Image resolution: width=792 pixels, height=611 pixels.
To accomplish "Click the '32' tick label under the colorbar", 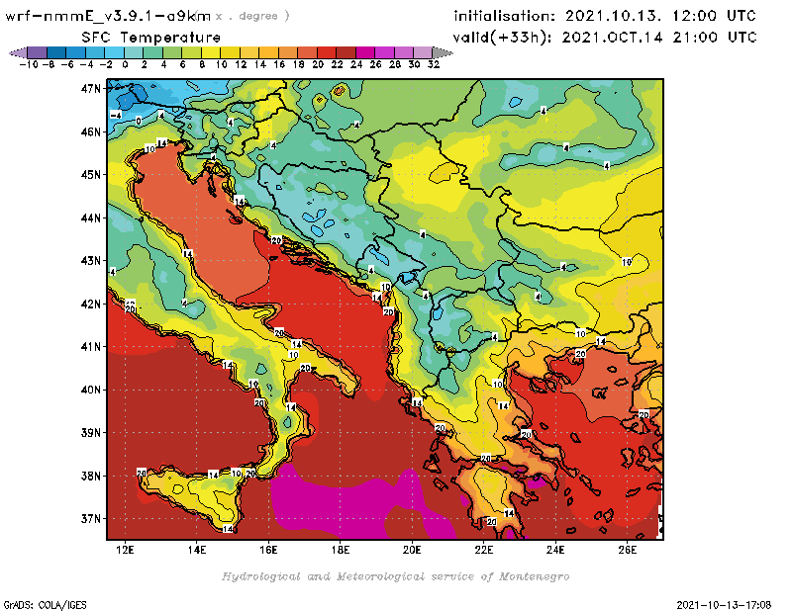I will click(434, 64).
